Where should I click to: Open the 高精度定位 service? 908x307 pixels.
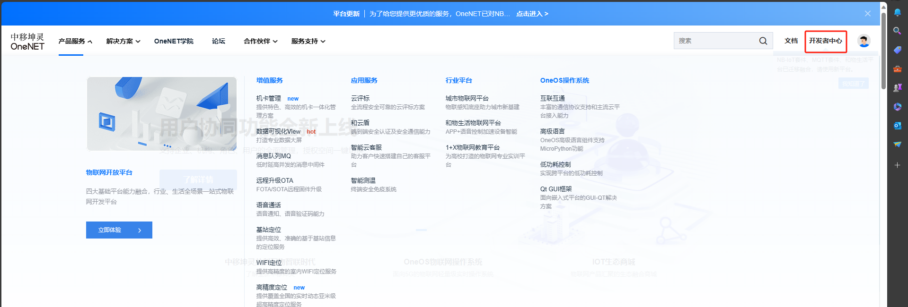tap(272, 287)
